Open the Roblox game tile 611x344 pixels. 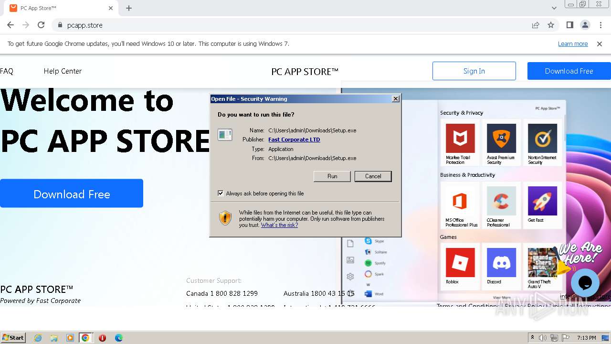click(x=460, y=266)
